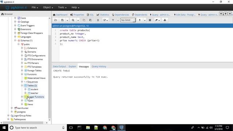Click the Find magnifier icon
The width and height of the screenshot is (233, 131).
[73, 20]
